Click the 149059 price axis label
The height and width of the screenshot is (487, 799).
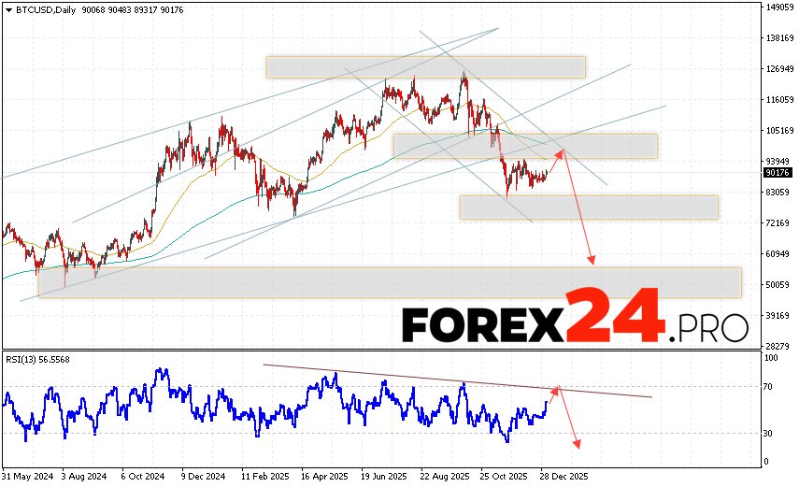pos(778,7)
